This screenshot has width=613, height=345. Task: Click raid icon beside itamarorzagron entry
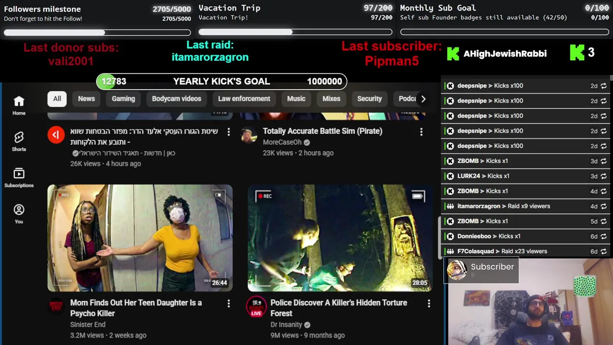point(450,206)
